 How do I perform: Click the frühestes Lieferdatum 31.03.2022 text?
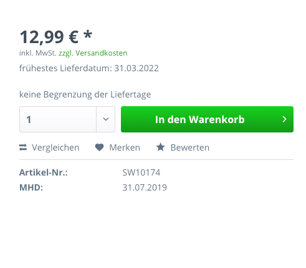(89, 68)
